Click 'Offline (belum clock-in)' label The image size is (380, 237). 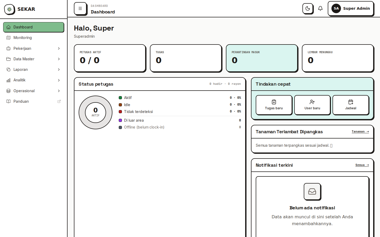144,127
